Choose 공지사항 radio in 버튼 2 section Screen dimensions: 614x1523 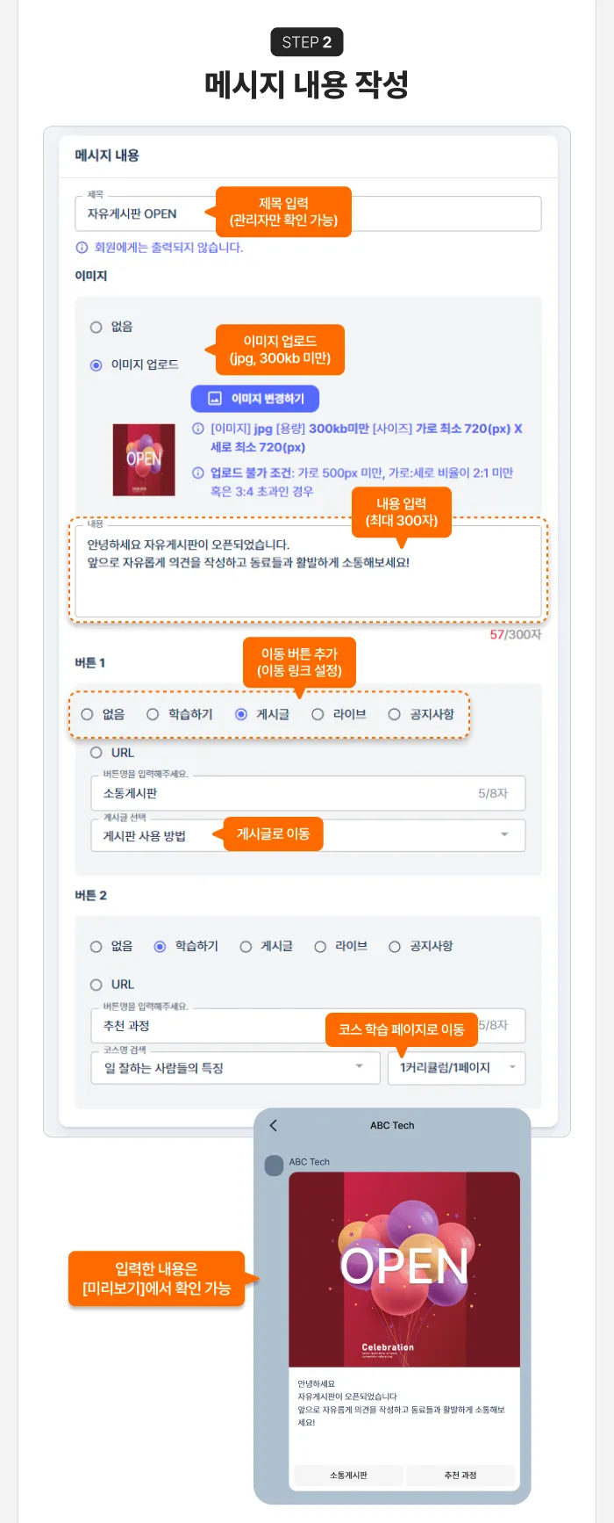pyautogui.click(x=395, y=946)
